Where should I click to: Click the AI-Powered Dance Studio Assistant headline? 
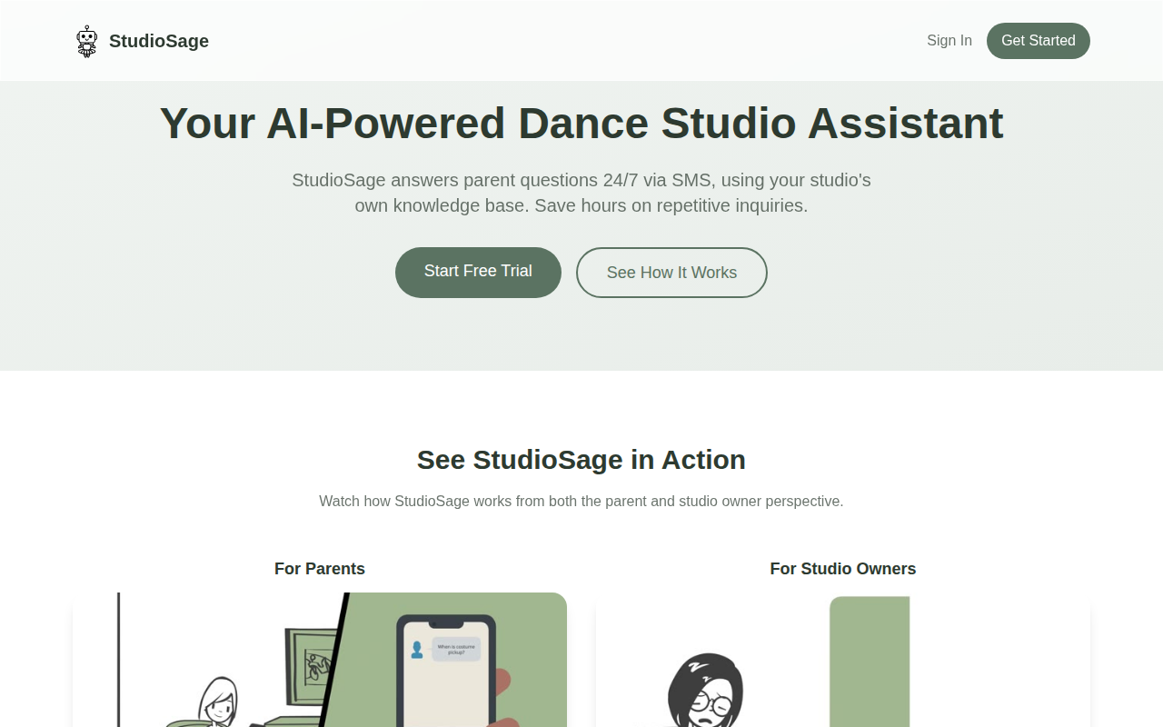point(581,123)
